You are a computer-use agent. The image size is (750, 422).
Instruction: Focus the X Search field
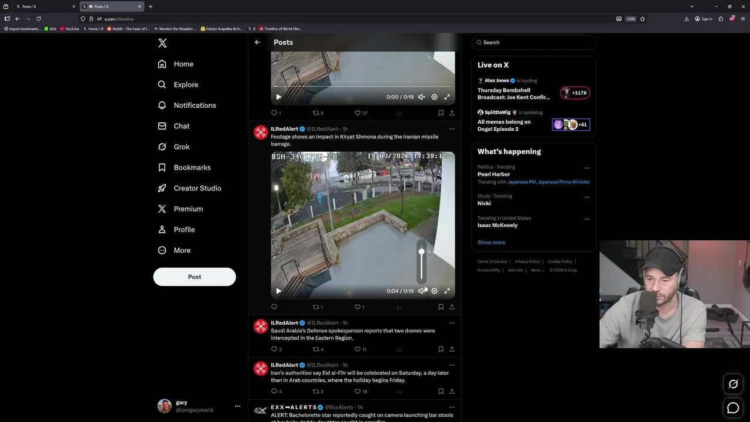tap(534, 42)
